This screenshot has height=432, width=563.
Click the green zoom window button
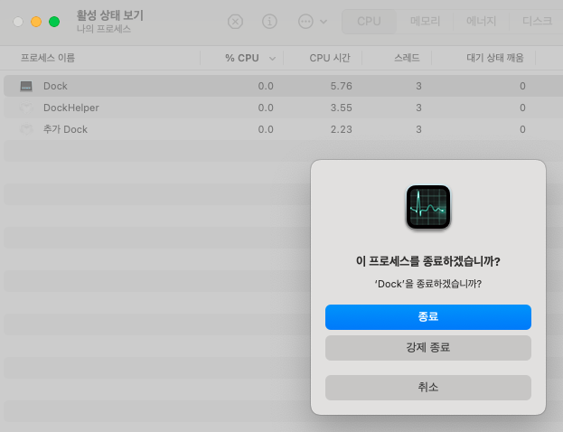[54, 22]
